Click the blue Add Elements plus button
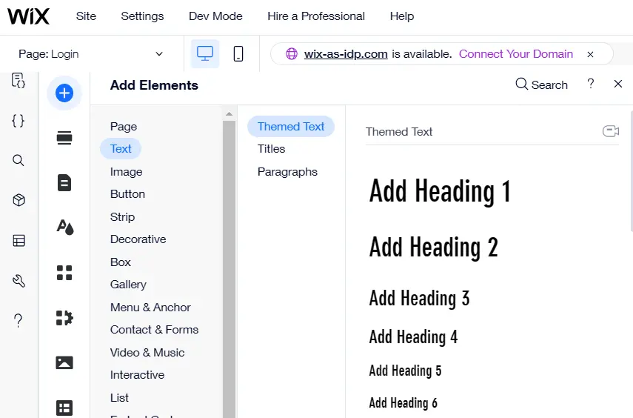The image size is (633, 418). (64, 93)
